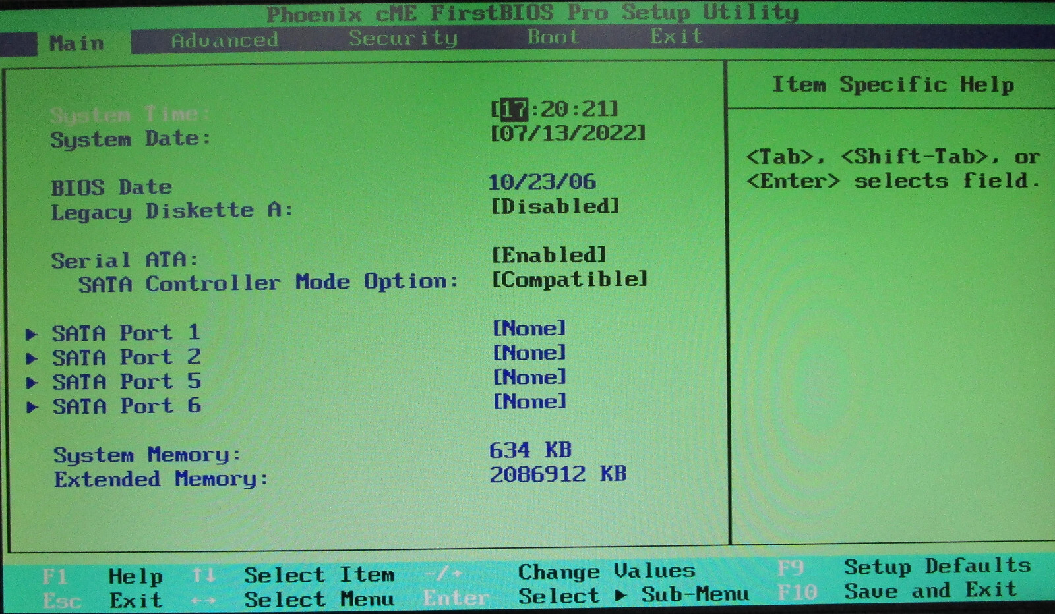
Task: Go to the Boot tab
Action: [553, 37]
